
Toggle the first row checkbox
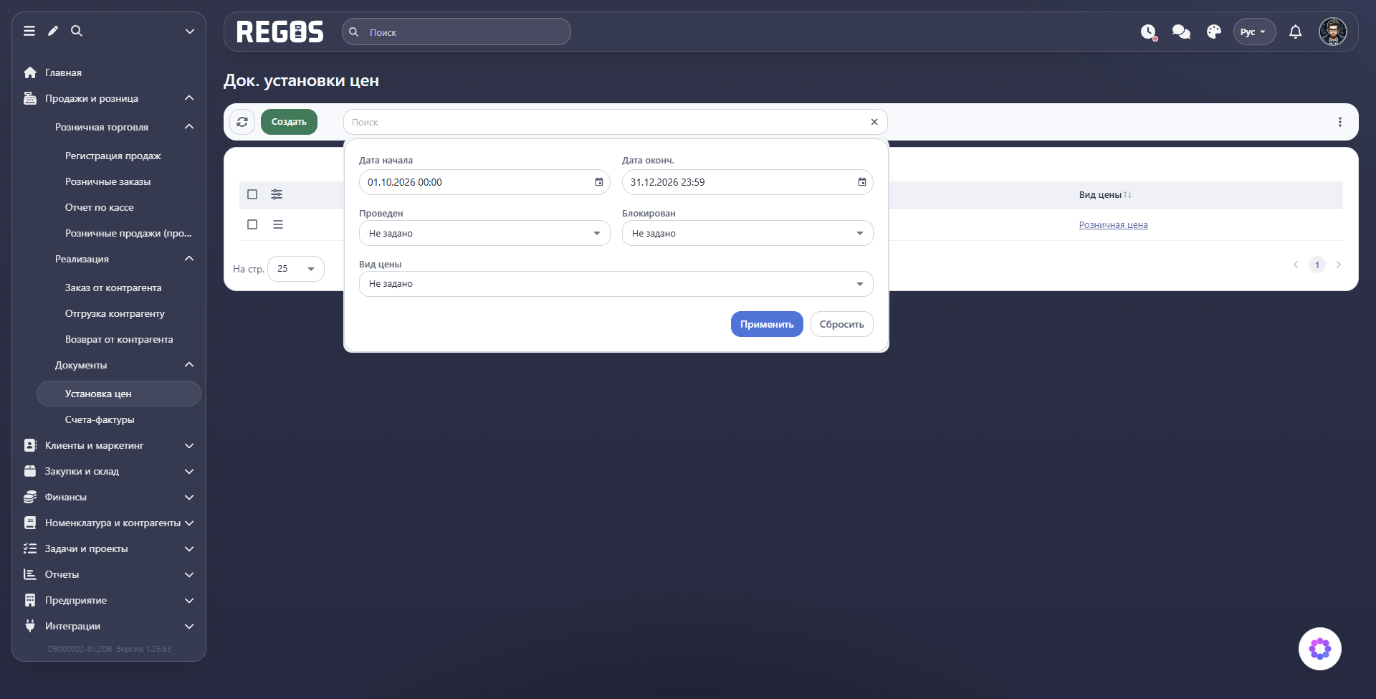(252, 224)
